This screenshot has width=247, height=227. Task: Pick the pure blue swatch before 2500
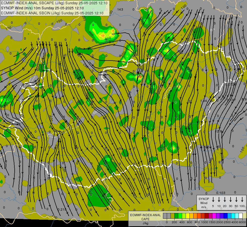pyautogui.click(x=226, y=216)
